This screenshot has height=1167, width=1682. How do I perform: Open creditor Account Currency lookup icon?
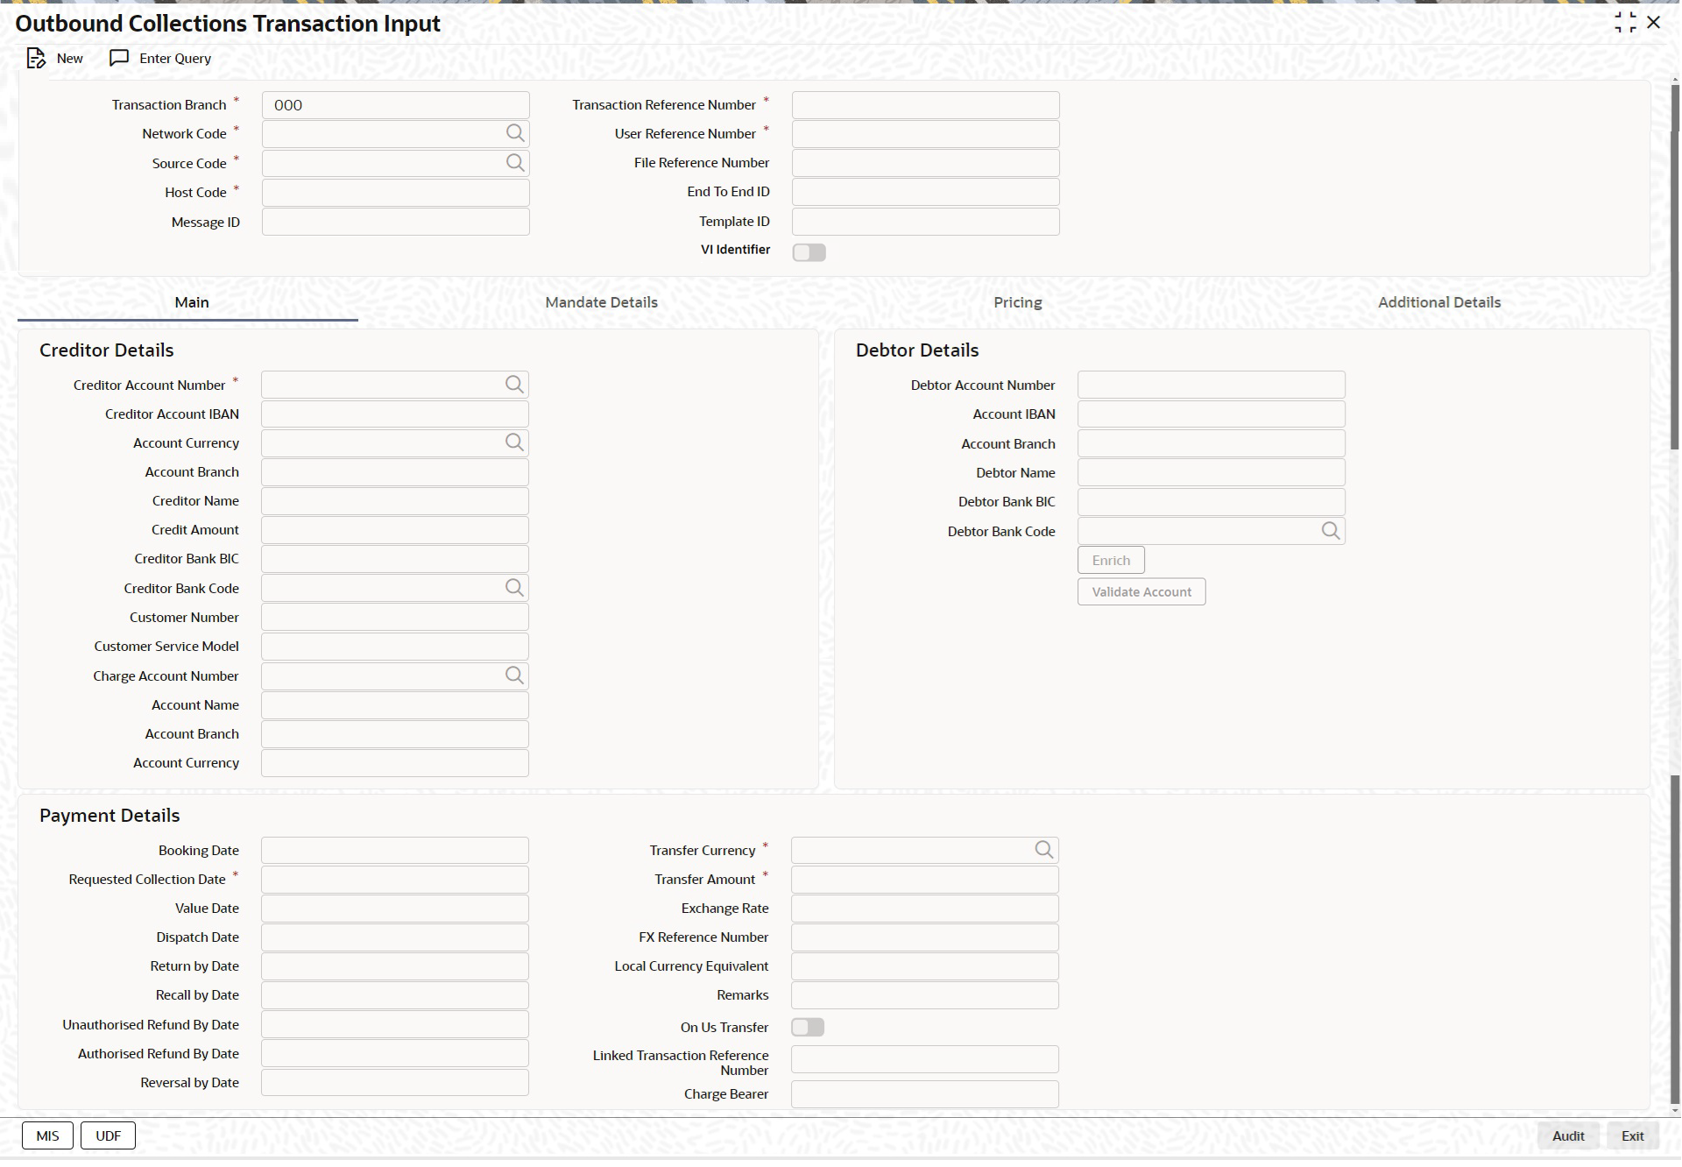pyautogui.click(x=514, y=442)
